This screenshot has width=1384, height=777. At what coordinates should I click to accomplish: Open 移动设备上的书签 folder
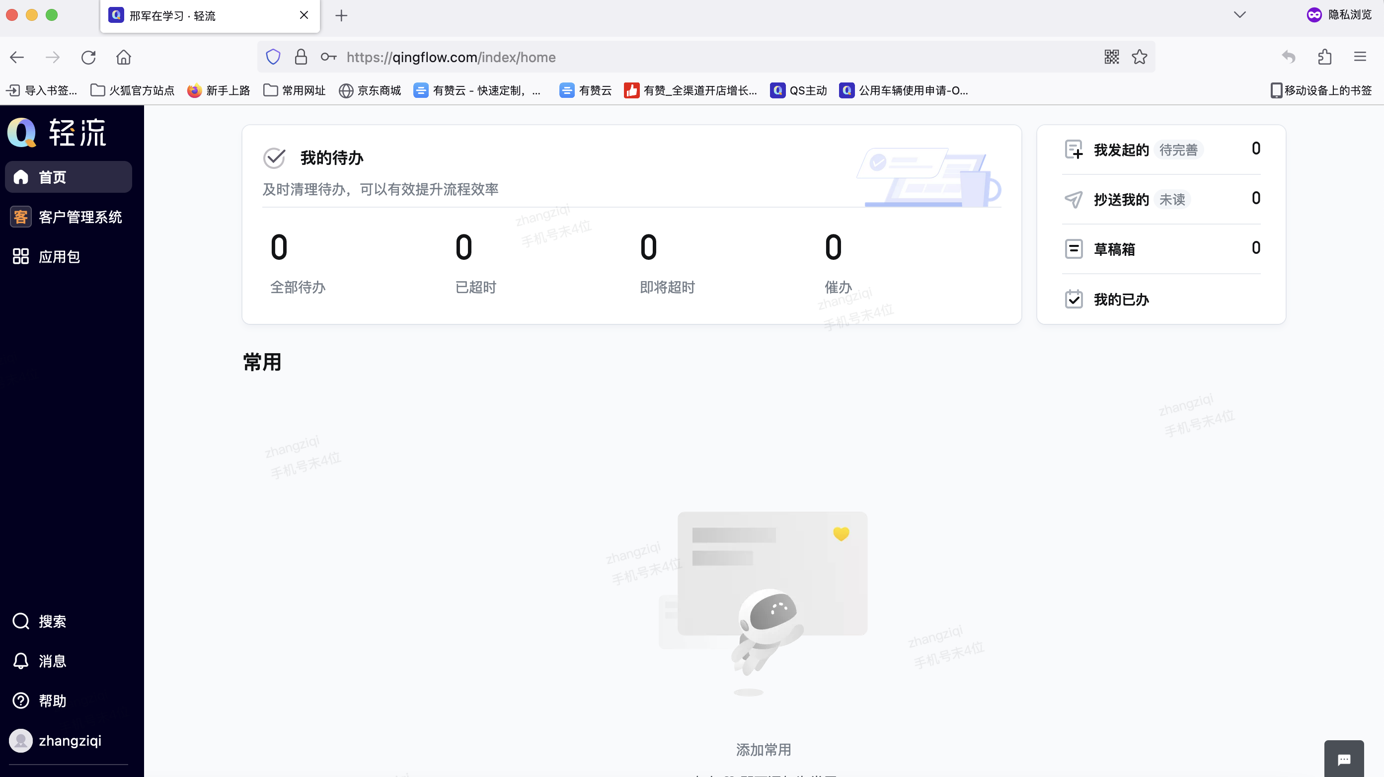[1320, 90]
